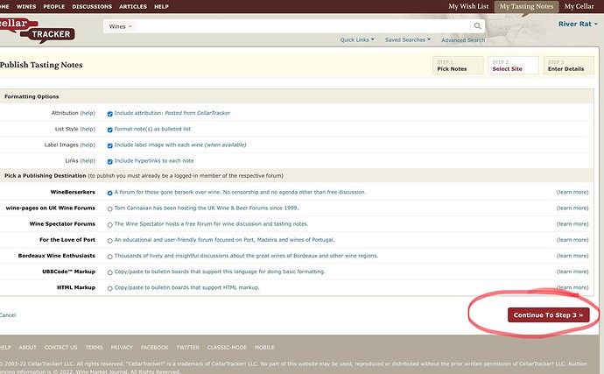Image resolution: width=604 pixels, height=374 pixels.
Task: Open the CellarTracker logo home link
Action: 38,30
